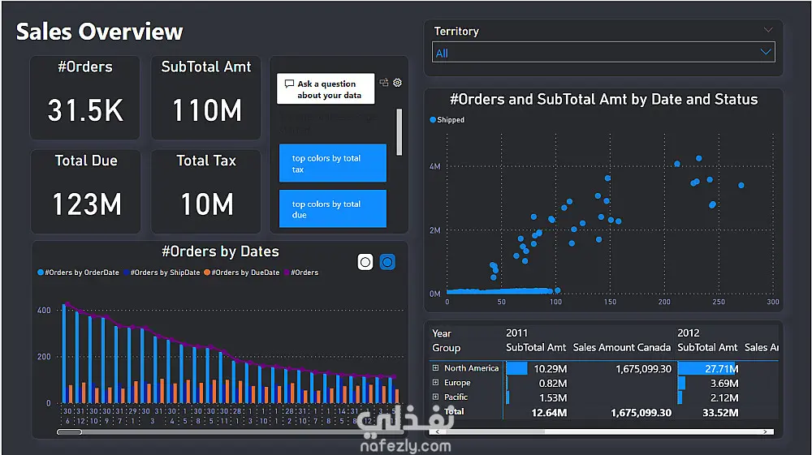Viewport: 812px width, 455px height.
Task: Toggle the Shipped legend marker
Action: 433,119
